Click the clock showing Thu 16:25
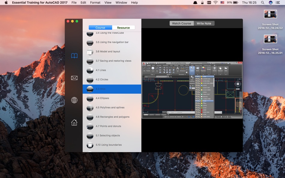285x178 pixels. point(249,2)
